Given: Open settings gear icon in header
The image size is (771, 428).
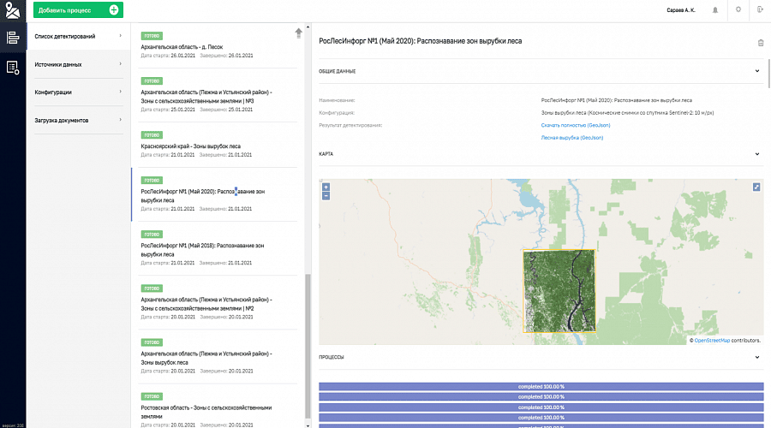Looking at the screenshot, I should 738,10.
